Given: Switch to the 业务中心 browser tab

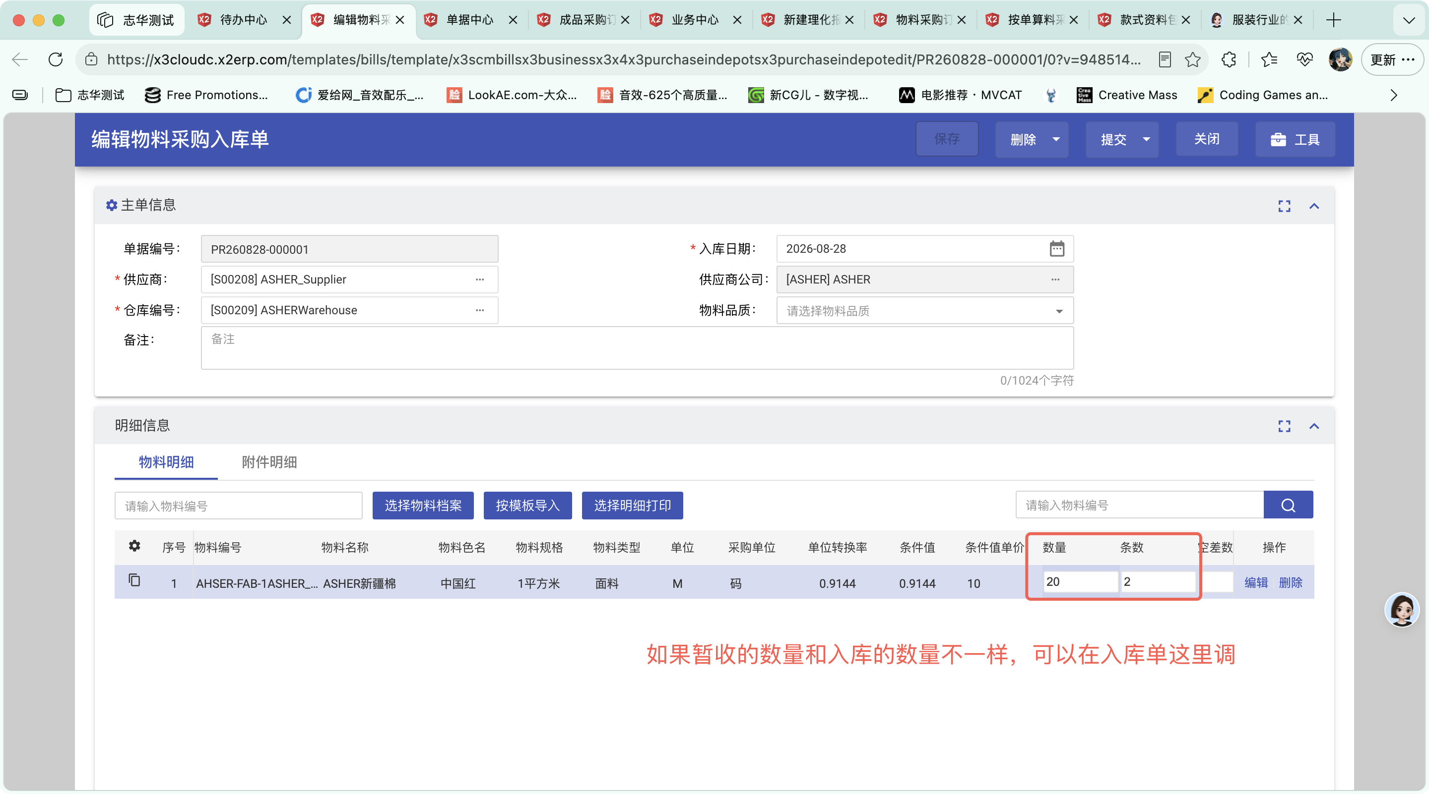Looking at the screenshot, I should (x=696, y=20).
